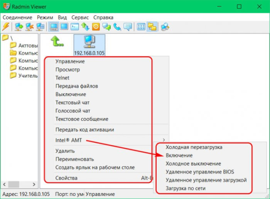The image size is (270, 199).
Task: Click the delete connection icon with red X
Action: tap(30, 27)
